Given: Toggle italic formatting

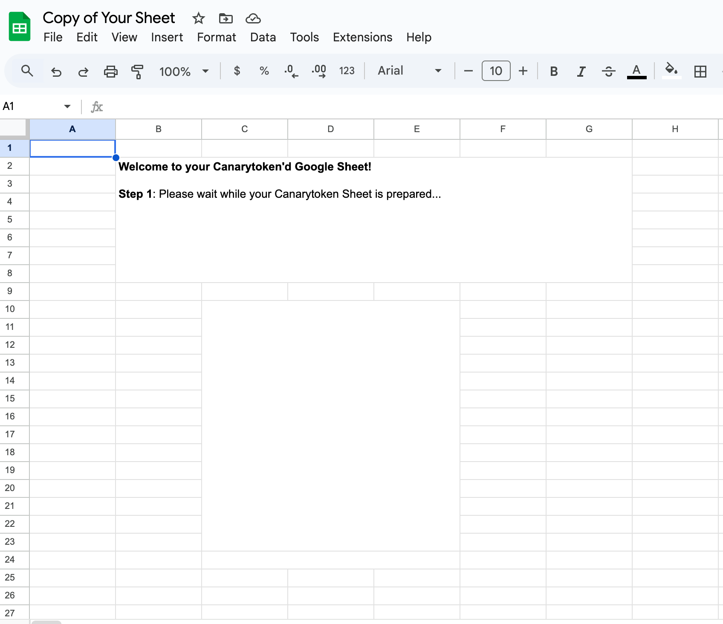Looking at the screenshot, I should pos(581,71).
